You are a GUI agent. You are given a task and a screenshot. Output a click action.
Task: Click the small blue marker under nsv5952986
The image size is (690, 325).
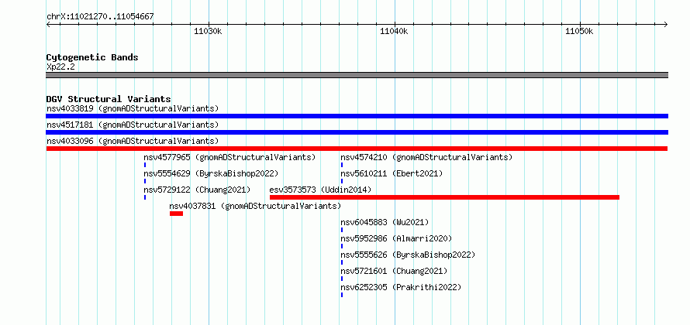(x=341, y=246)
